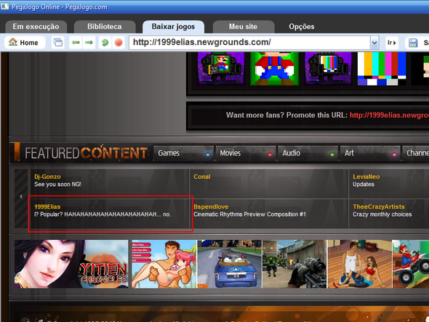
Task: Open the blue racing car game thumbnail
Action: (229, 264)
